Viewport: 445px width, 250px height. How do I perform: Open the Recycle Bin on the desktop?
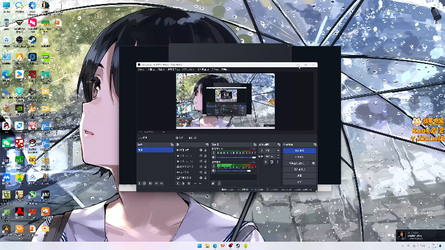tap(7, 40)
